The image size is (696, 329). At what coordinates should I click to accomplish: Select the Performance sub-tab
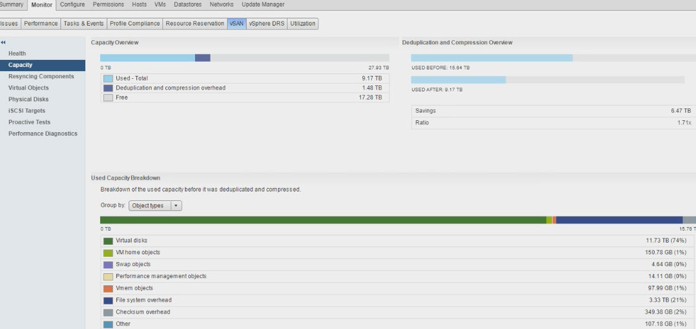point(41,24)
